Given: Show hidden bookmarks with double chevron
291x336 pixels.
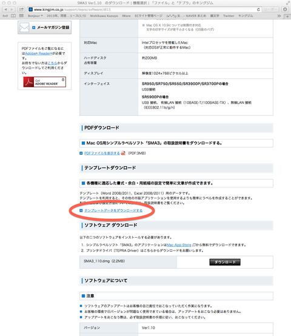Looking at the screenshot, I should coord(279,16).
